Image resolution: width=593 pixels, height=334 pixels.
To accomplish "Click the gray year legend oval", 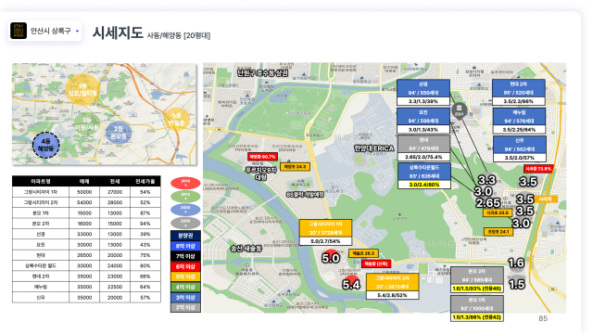I will point(185,223).
